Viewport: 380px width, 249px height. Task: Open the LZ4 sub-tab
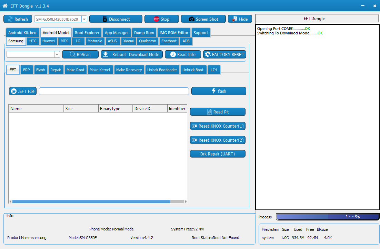click(214, 70)
